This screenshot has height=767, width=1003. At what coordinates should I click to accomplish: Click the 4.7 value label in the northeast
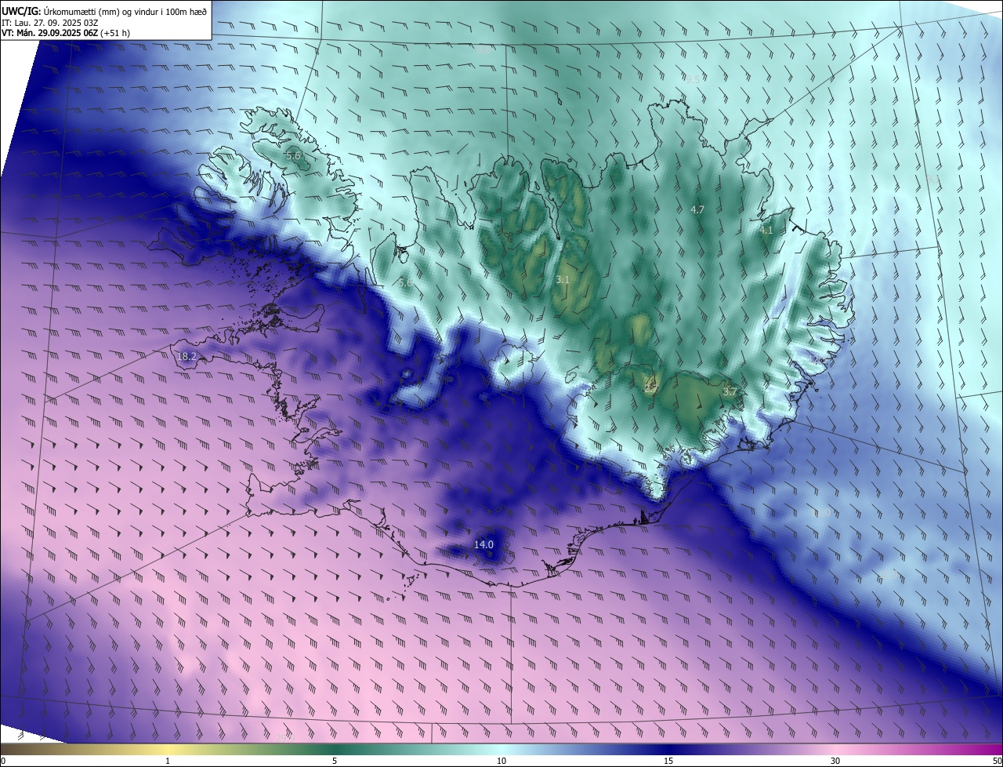coord(697,209)
